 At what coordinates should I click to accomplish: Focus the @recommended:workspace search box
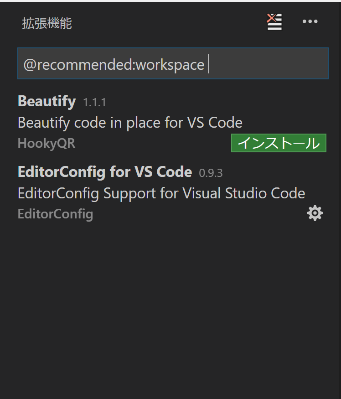(173, 63)
